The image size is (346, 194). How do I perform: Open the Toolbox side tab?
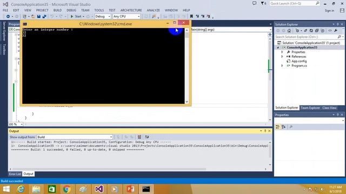coord(4,49)
